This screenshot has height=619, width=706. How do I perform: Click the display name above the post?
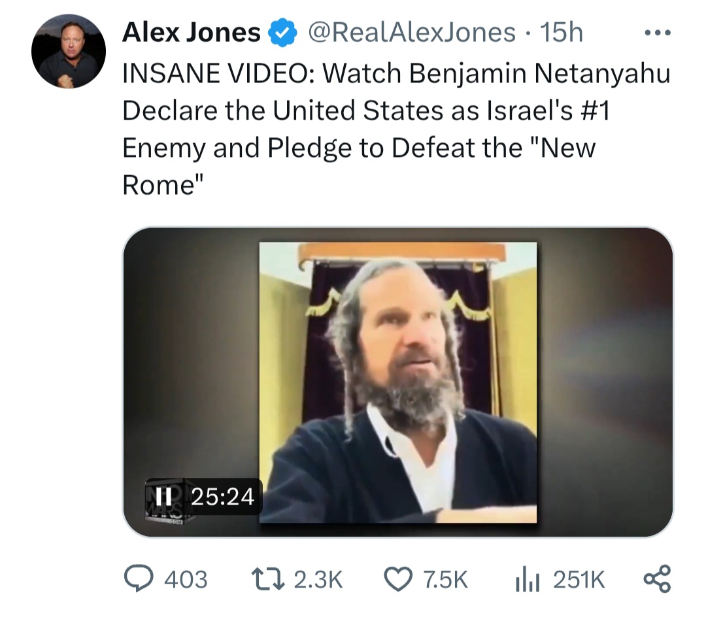point(191,32)
